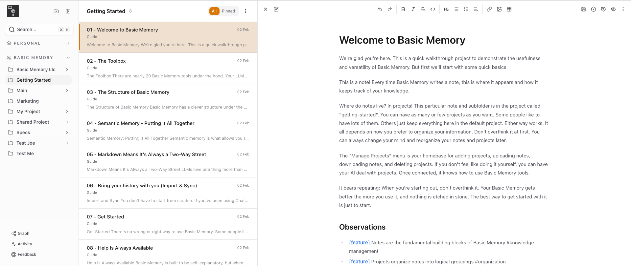Open the editor more-options menu
Viewport: 631px width, 266px height.
[x=623, y=9]
